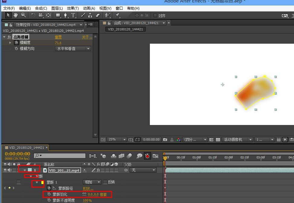Pick the Pen tool in toolbar
294x203 pixels.
pos(66,15)
